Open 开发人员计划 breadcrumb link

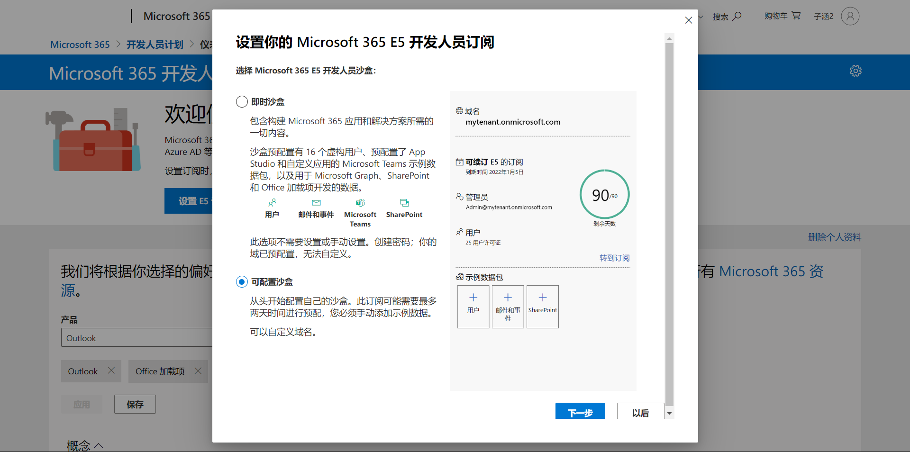tap(155, 45)
